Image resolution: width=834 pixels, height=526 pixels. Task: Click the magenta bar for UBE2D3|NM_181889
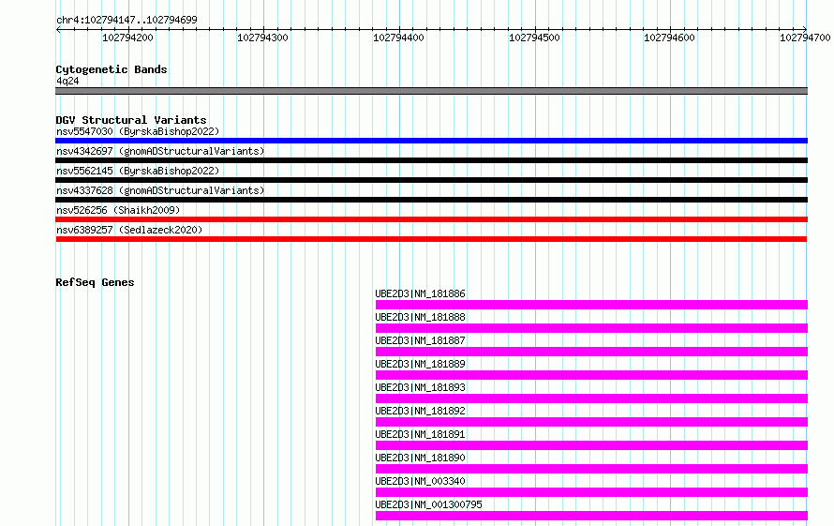591,375
